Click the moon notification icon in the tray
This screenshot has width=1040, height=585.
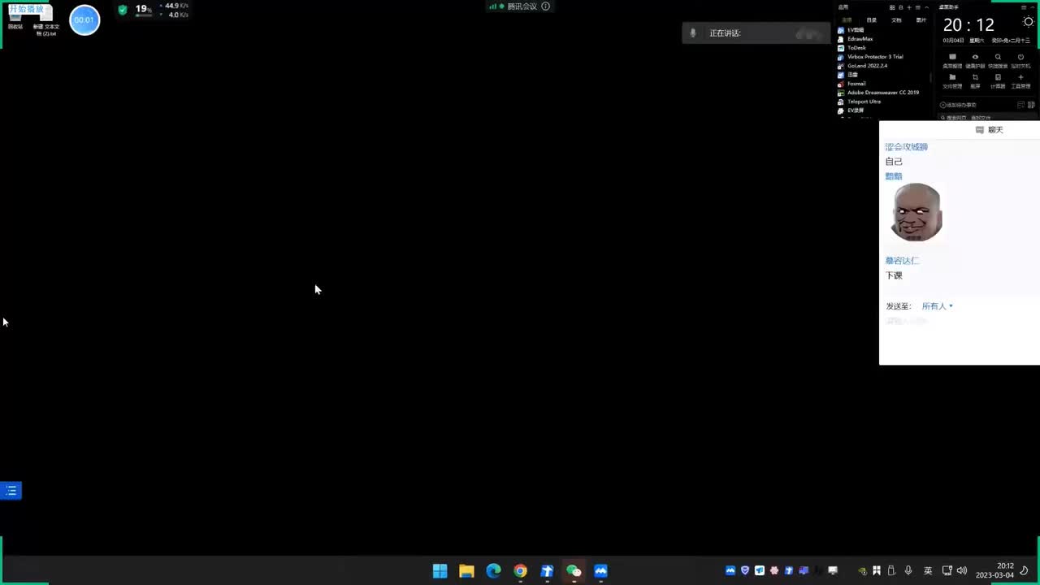point(1025,570)
